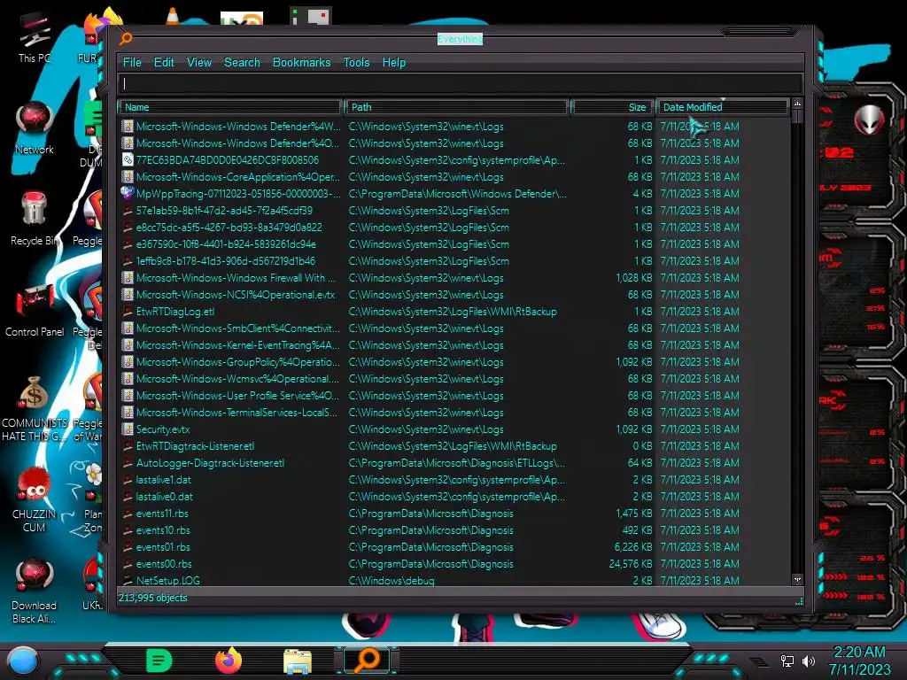Select file e8cc75dc-a5f5-4267-bd93-8a3479d0a822

[x=229, y=228]
